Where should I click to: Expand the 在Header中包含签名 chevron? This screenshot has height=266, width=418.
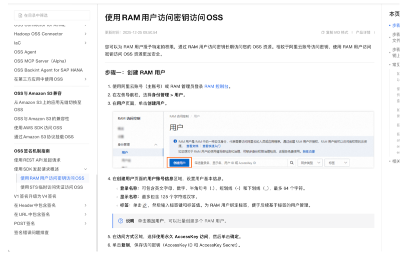pos(86,205)
